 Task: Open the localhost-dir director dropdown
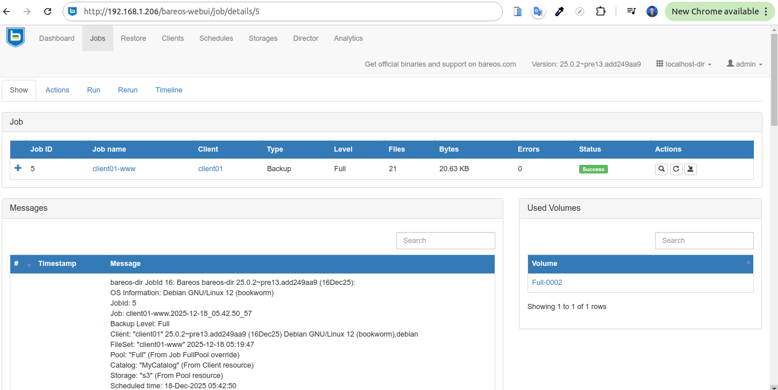click(x=684, y=64)
